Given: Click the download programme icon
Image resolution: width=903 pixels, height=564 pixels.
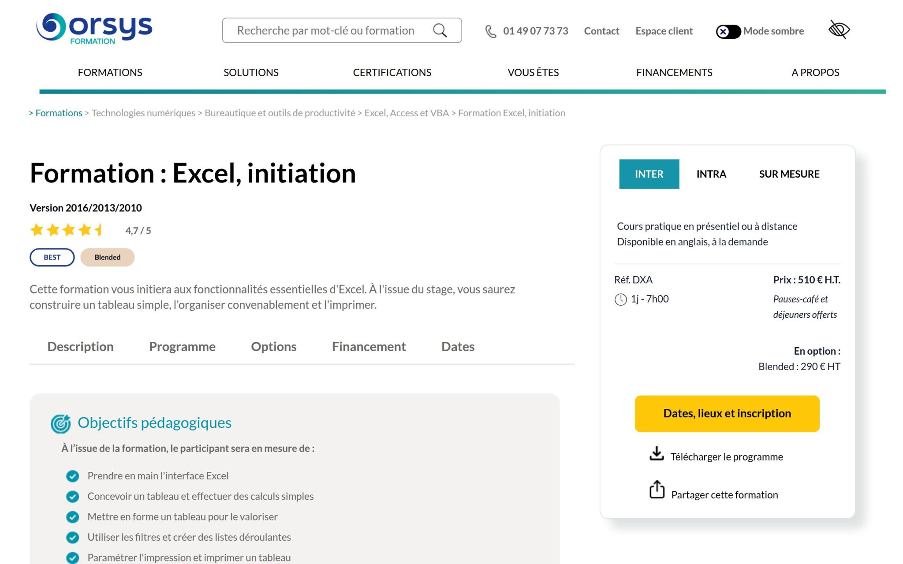Looking at the screenshot, I should click(657, 454).
